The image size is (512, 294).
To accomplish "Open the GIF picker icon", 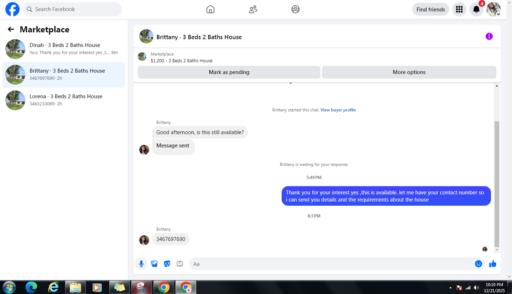I will [180, 264].
